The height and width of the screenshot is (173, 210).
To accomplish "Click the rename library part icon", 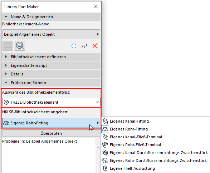I will 84,46.
